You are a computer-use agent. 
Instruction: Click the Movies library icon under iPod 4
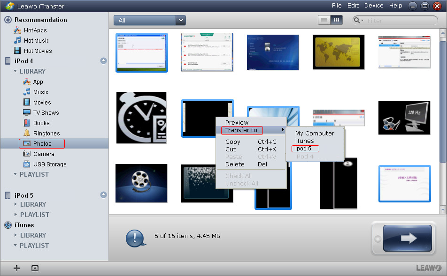[27, 102]
